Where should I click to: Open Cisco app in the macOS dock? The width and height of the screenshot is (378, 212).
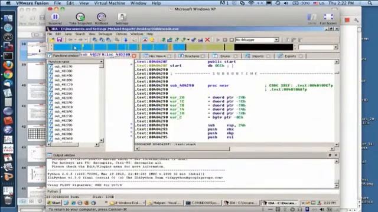tap(8, 148)
